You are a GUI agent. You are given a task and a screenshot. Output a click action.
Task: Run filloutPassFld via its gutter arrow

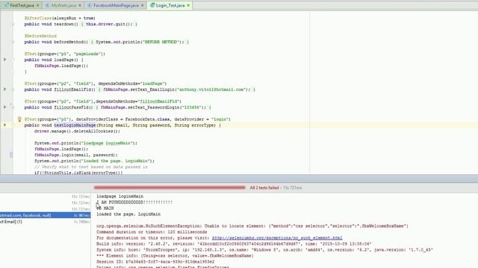(x=5, y=107)
